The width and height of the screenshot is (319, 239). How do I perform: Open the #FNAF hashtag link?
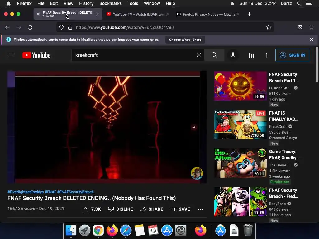click(50, 192)
